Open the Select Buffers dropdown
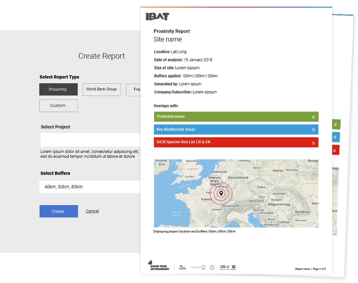 pos(90,187)
